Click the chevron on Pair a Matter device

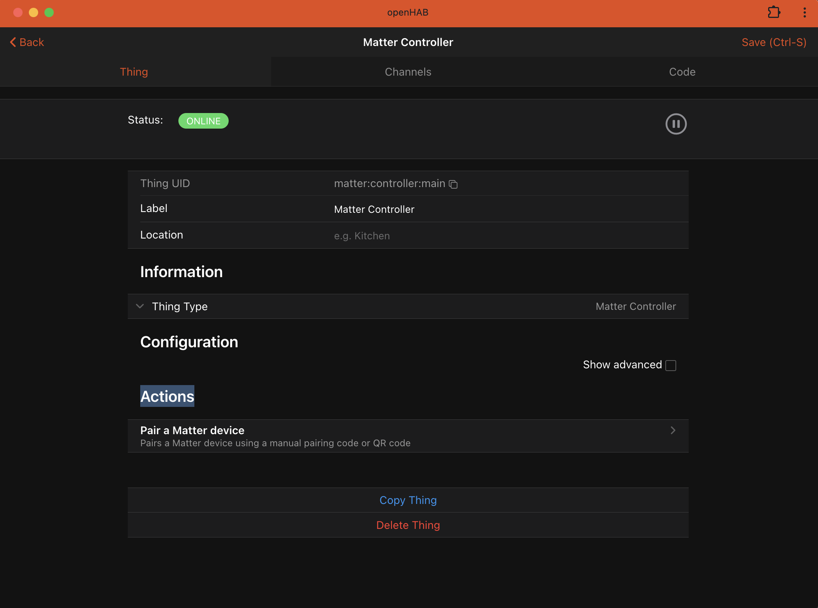tap(673, 430)
